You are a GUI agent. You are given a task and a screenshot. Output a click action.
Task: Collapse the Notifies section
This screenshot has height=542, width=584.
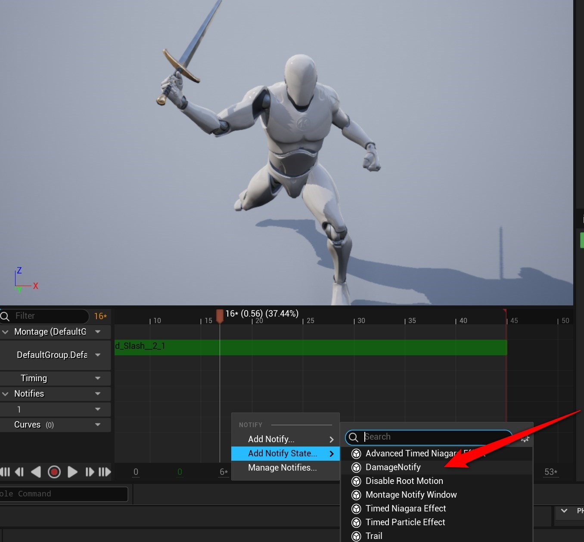(6, 394)
